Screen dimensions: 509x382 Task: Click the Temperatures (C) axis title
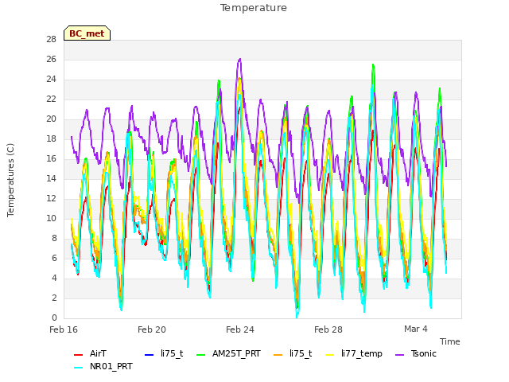coord(10,180)
